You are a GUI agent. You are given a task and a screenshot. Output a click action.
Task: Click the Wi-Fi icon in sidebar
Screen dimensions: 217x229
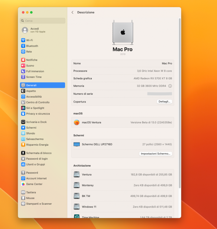(x=23, y=40)
